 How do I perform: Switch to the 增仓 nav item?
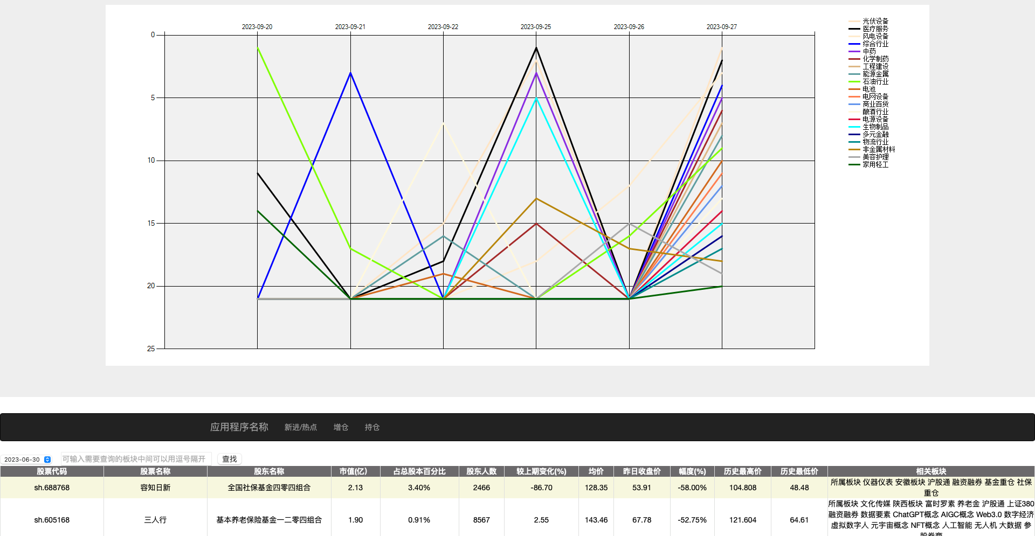pyautogui.click(x=341, y=427)
